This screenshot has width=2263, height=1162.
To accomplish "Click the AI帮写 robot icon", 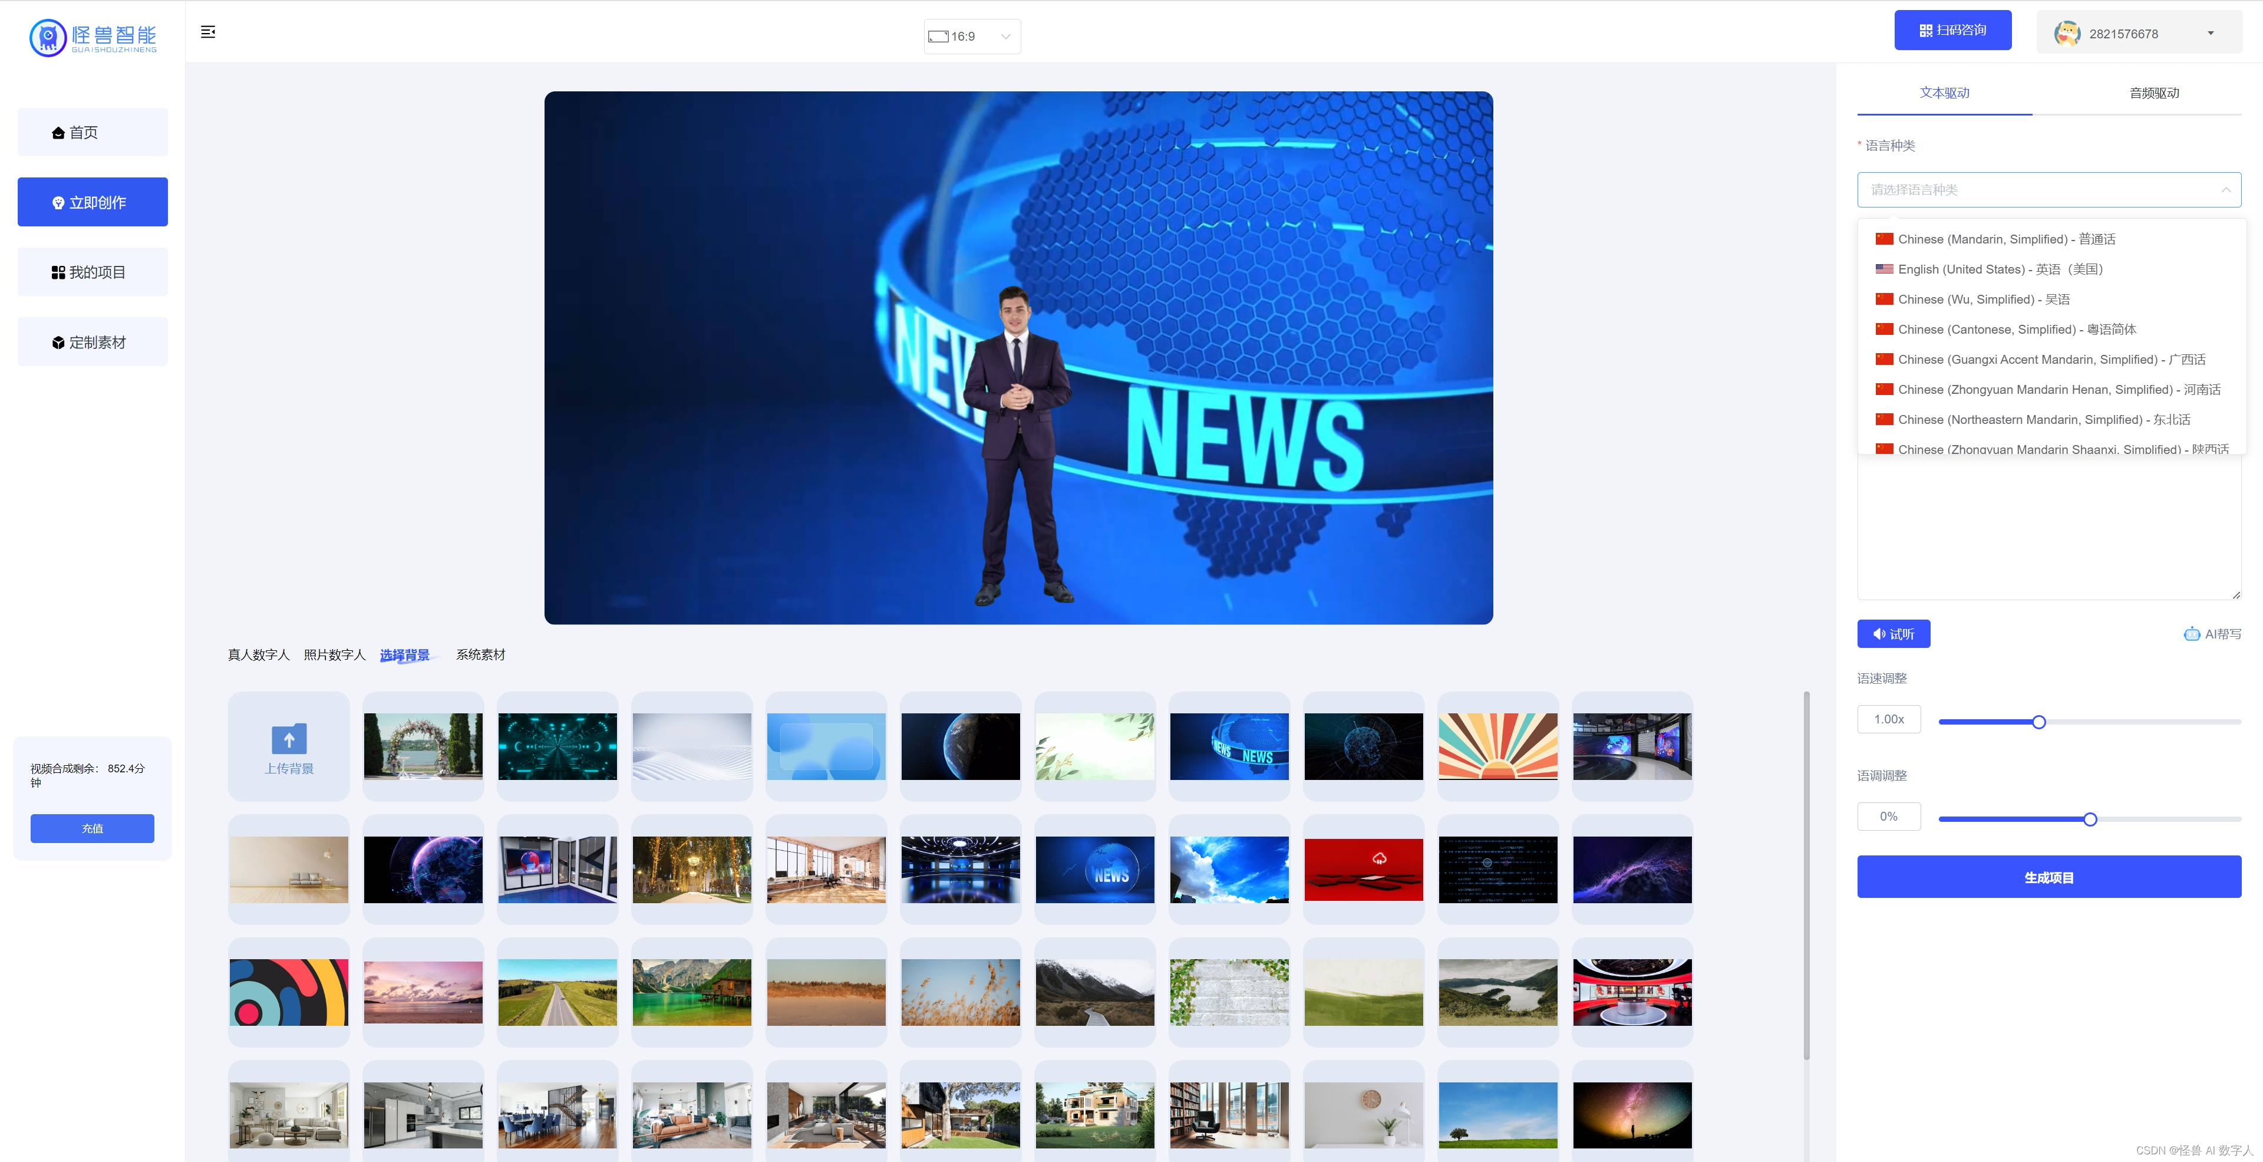I will (x=2192, y=634).
